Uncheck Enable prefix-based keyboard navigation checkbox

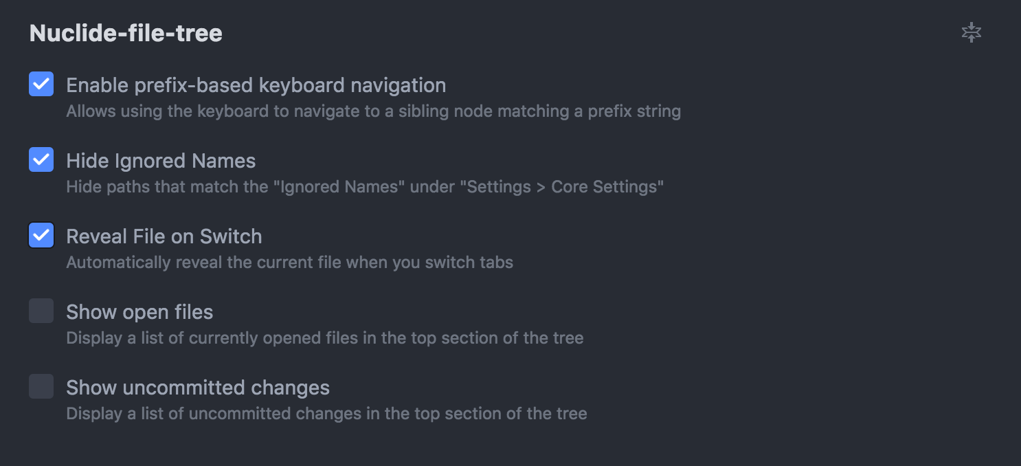41,84
